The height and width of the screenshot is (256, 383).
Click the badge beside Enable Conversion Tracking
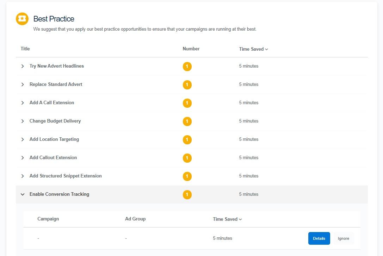click(x=187, y=194)
